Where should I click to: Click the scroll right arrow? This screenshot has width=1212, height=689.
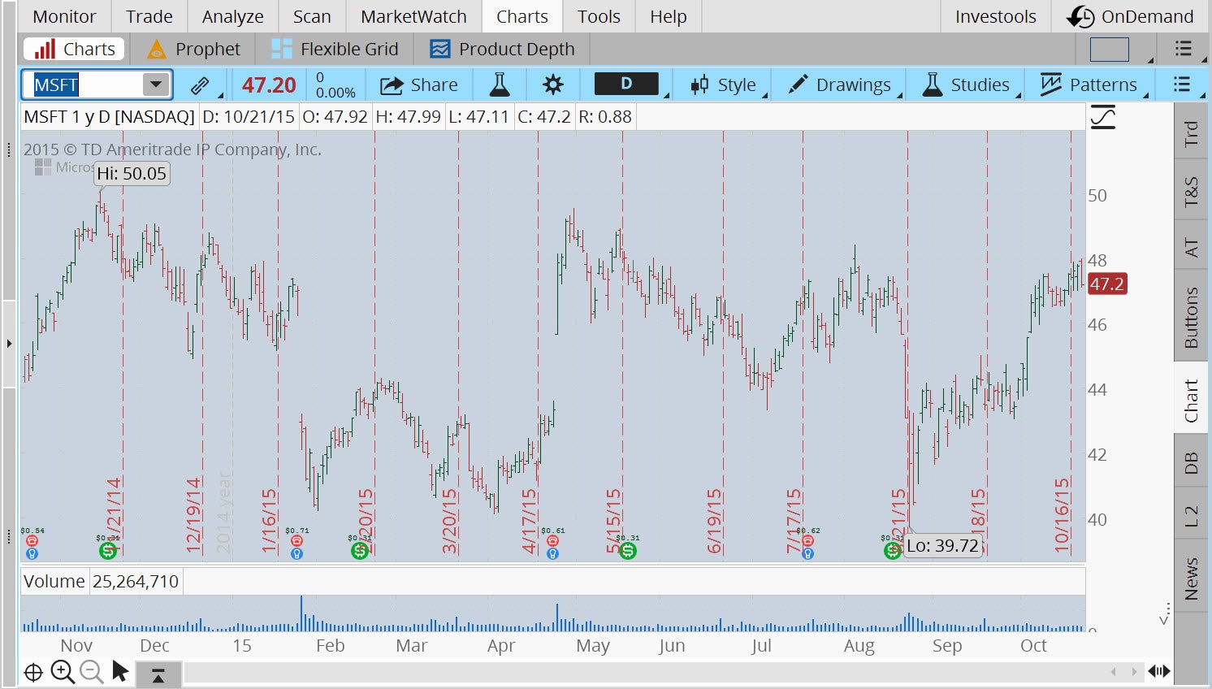[1134, 671]
